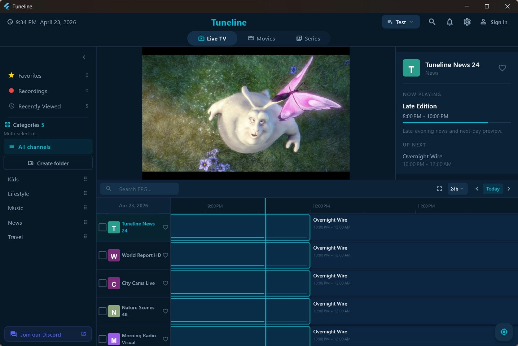Click the T logo in the info panel
Image resolution: width=518 pixels, height=346 pixels.
click(x=411, y=68)
